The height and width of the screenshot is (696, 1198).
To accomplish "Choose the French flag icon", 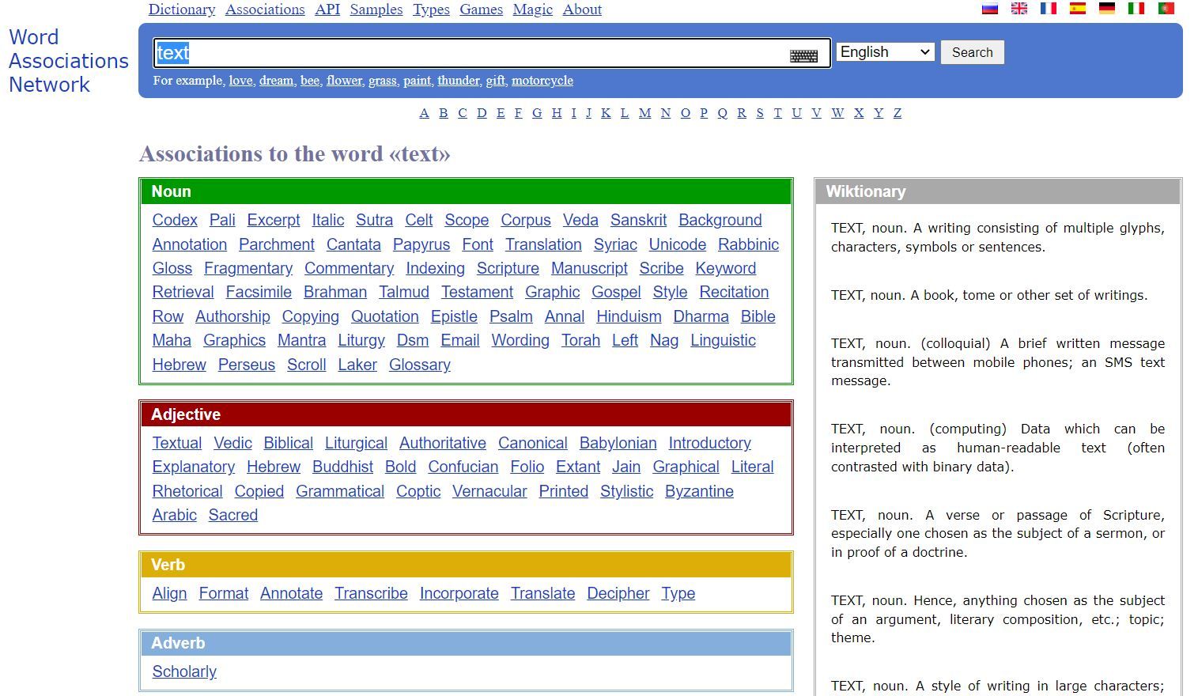I will point(1049,9).
